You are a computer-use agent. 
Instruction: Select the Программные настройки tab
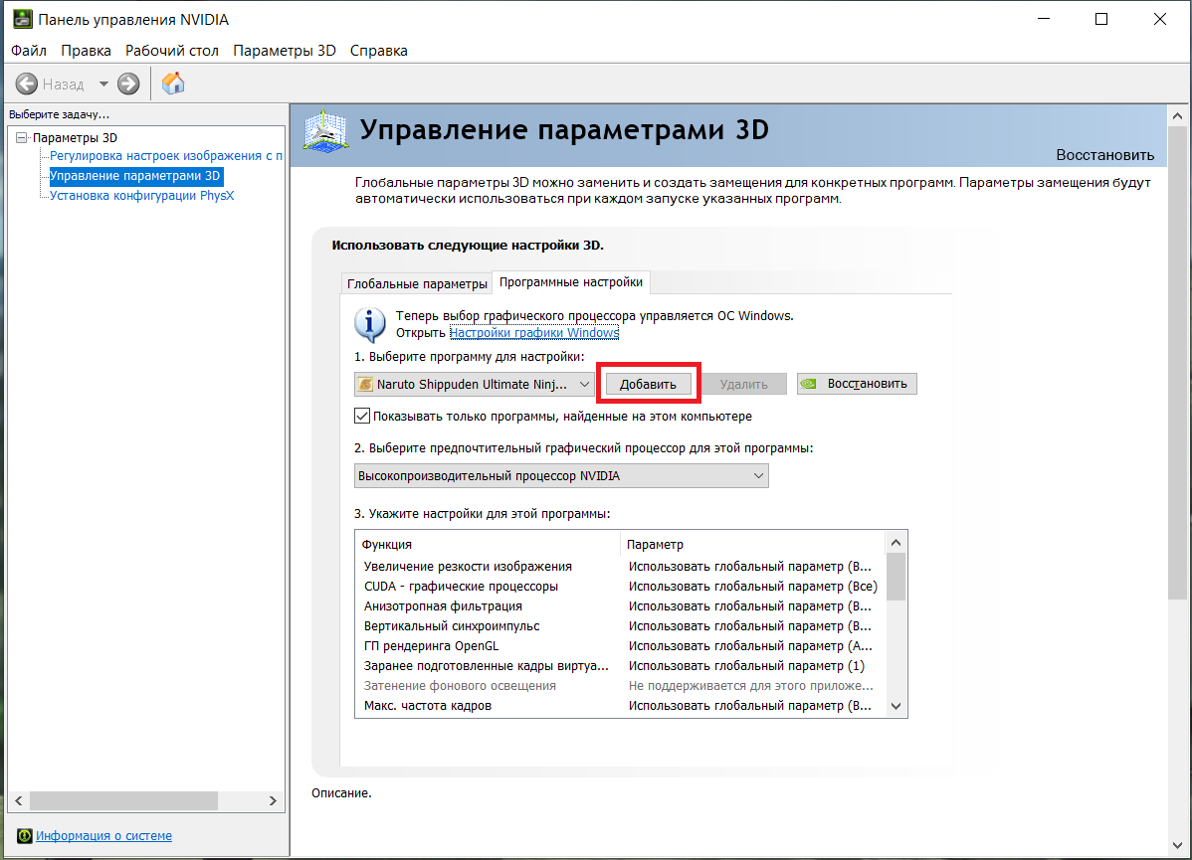571,281
